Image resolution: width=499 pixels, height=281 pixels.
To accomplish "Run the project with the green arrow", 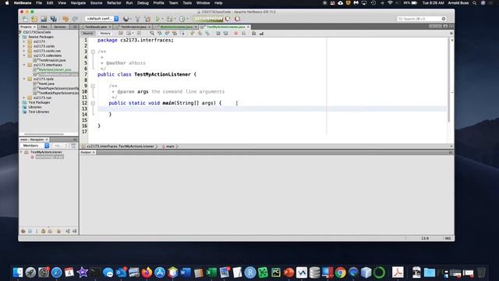I will (x=157, y=19).
